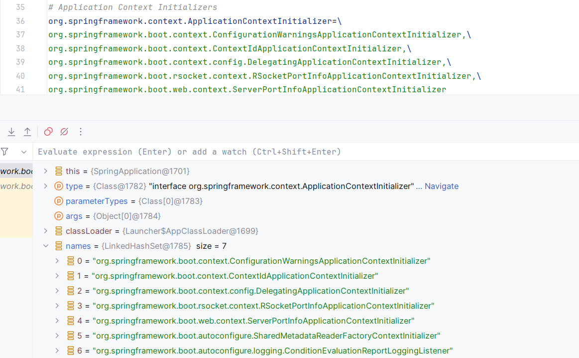Viewport: 579px width, 358px height.
Task: Click the object icon beside 'names'
Action: 59,246
